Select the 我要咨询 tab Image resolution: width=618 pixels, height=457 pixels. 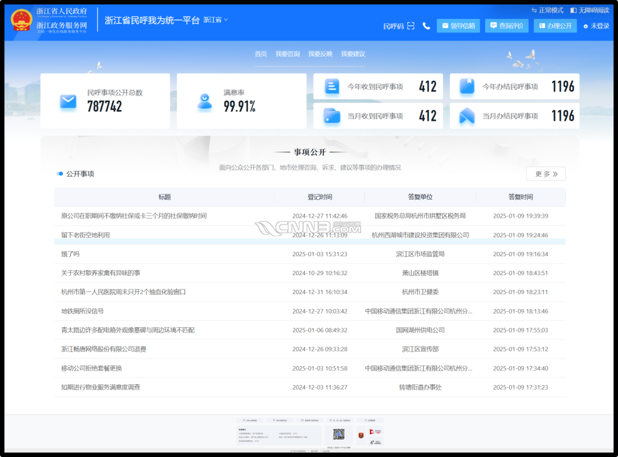coord(287,54)
